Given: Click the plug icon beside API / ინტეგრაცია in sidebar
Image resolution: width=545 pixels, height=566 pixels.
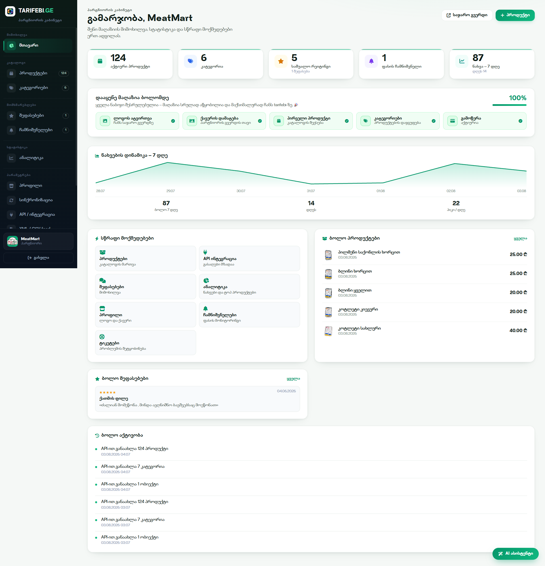Looking at the screenshot, I should (x=11, y=215).
